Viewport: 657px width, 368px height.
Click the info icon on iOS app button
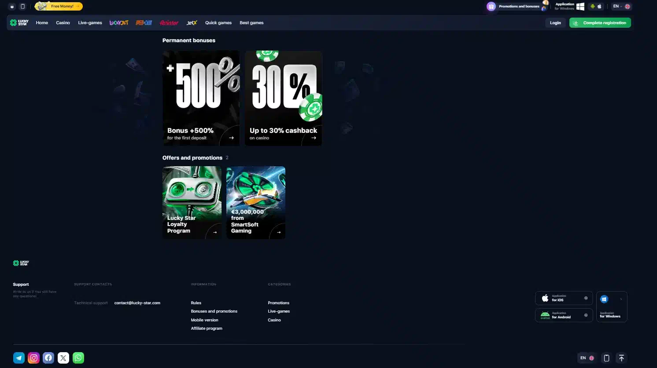point(586,298)
